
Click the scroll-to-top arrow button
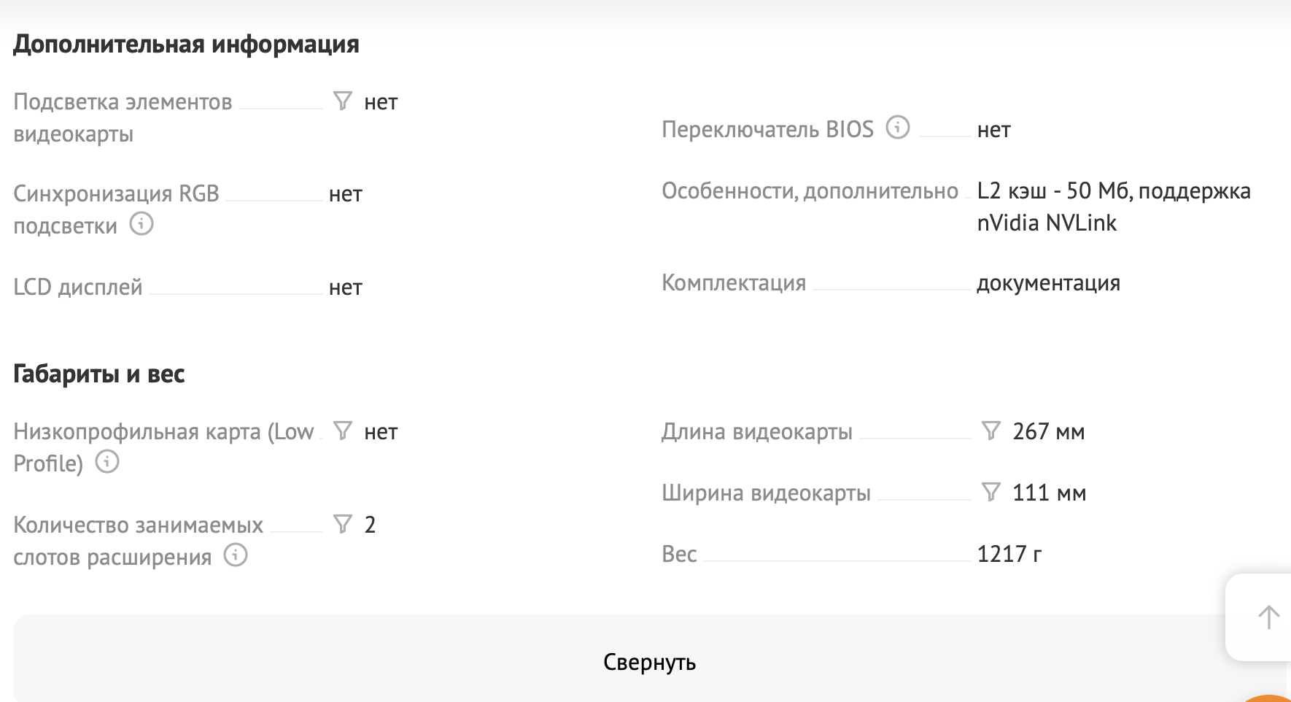coord(1268,617)
